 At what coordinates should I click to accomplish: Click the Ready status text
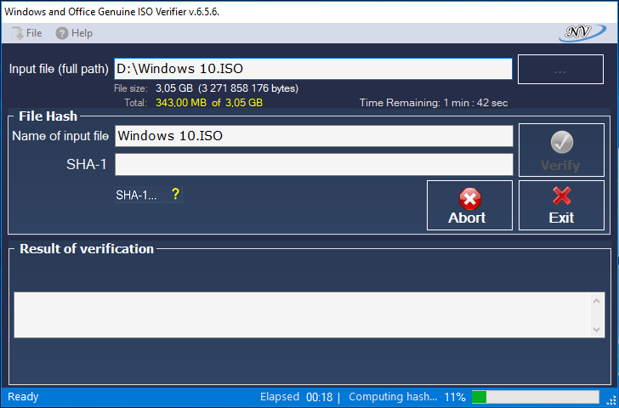23,397
